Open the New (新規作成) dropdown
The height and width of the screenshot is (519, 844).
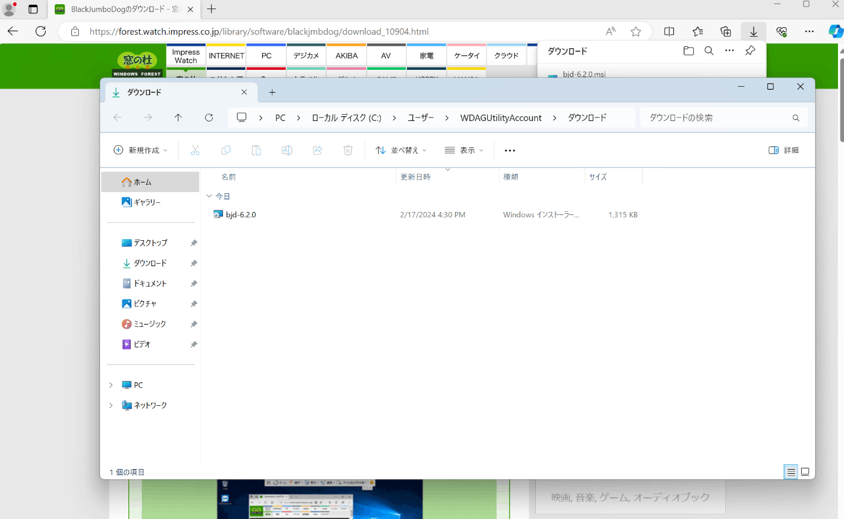pyautogui.click(x=140, y=151)
